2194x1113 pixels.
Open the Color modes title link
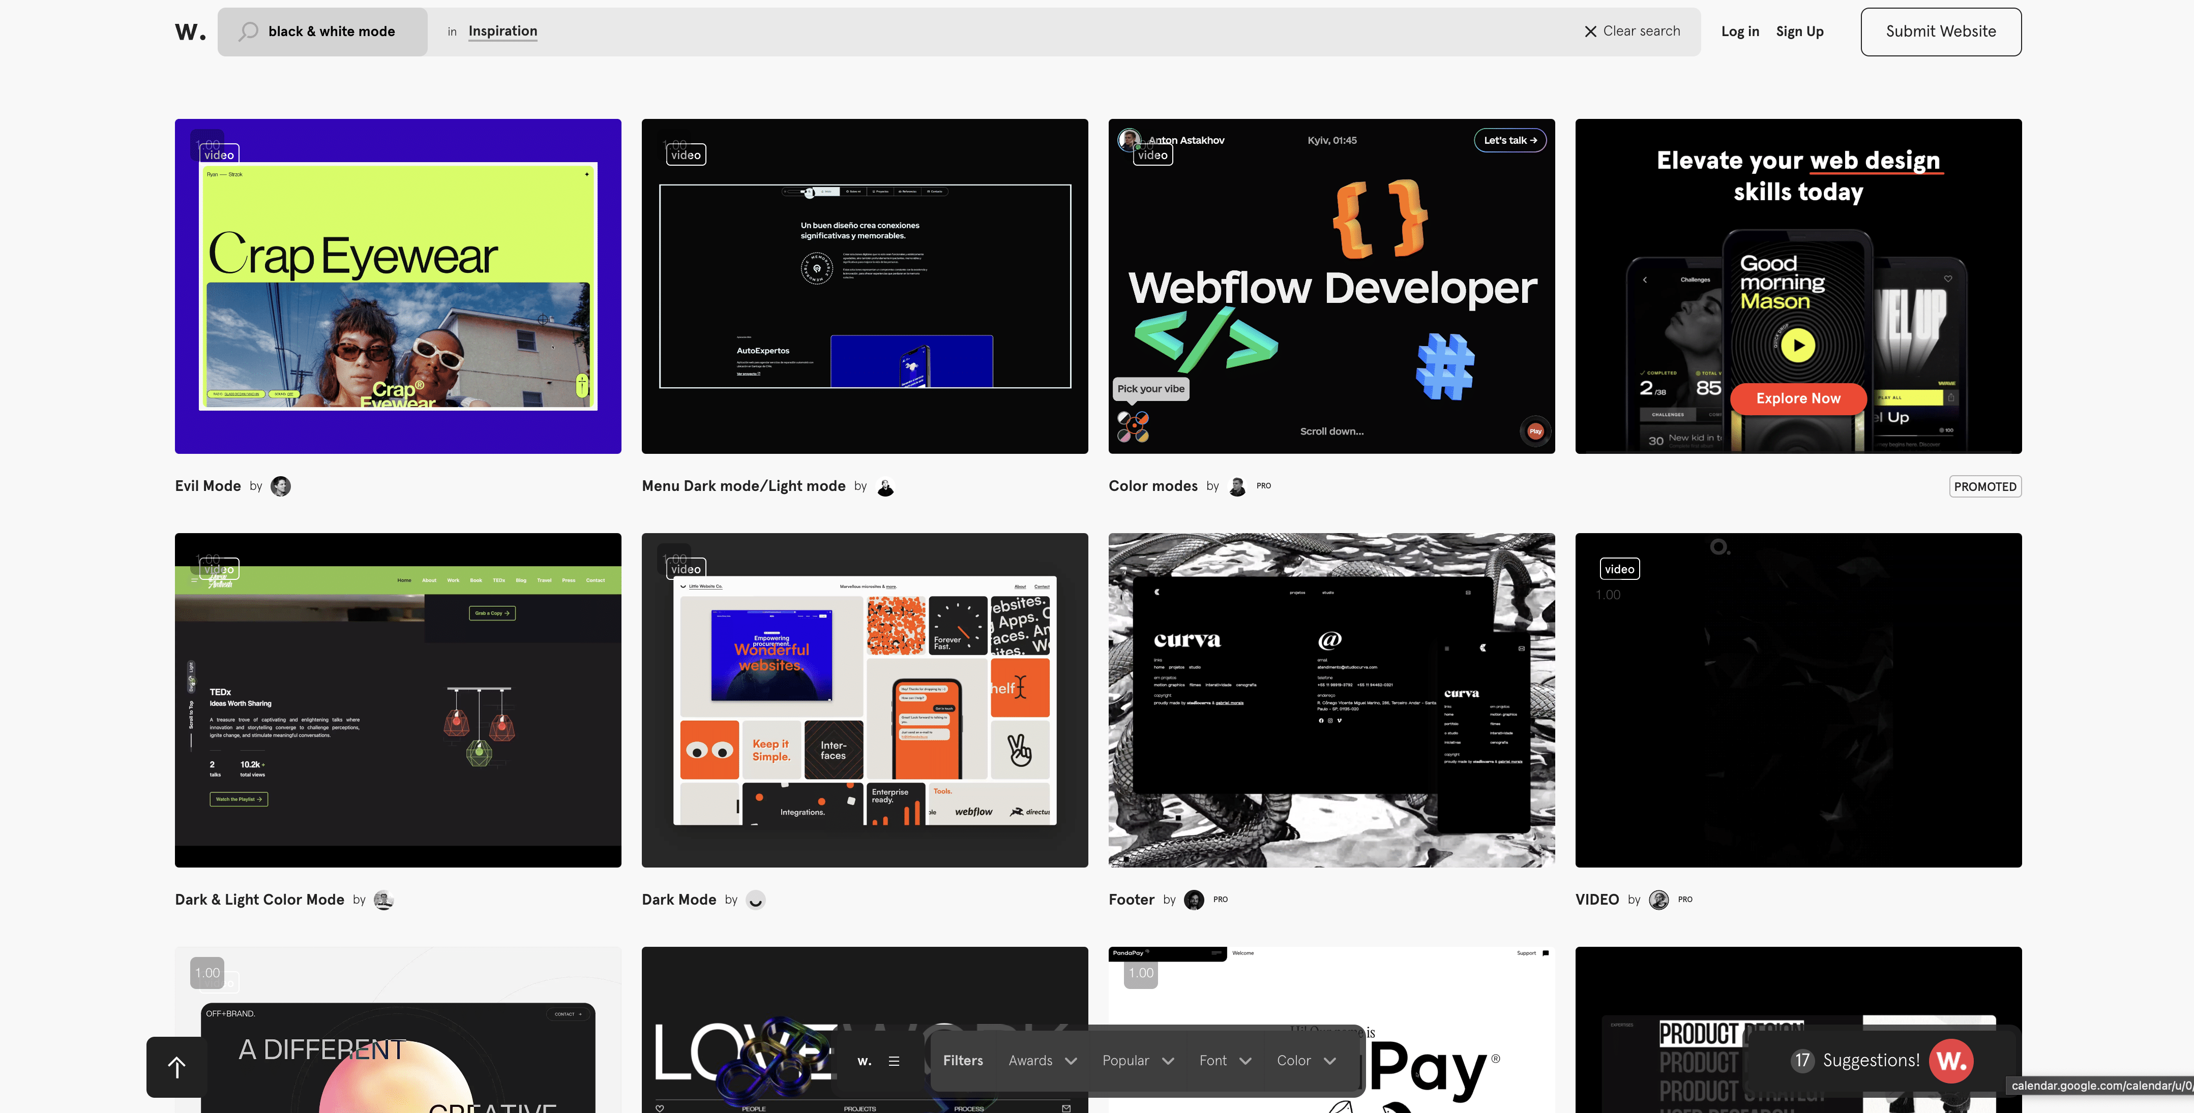click(x=1152, y=486)
